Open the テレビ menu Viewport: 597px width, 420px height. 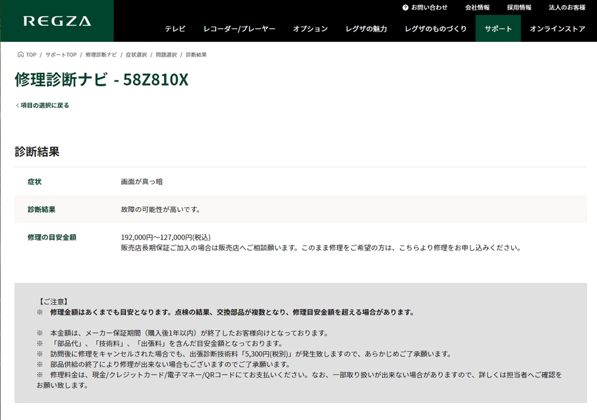click(175, 29)
